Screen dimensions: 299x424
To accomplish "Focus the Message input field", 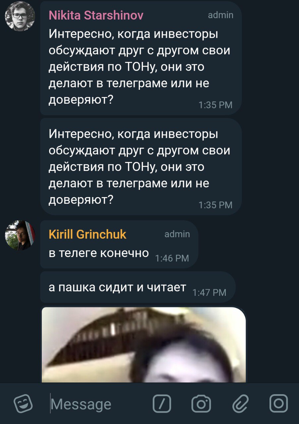I will [x=96, y=404].
